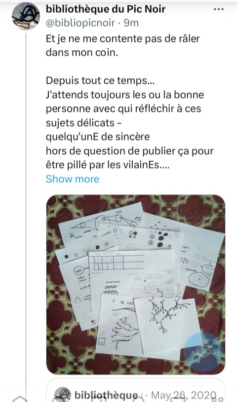Expand the tweet with Show more
The image size is (237, 402).
pyautogui.click(x=73, y=179)
